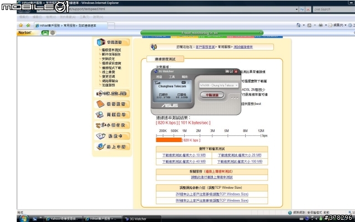Open the 10 MB download speed test link
The image size is (355, 222).
click(184, 155)
